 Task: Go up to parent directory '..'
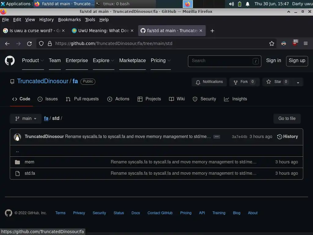point(17,151)
